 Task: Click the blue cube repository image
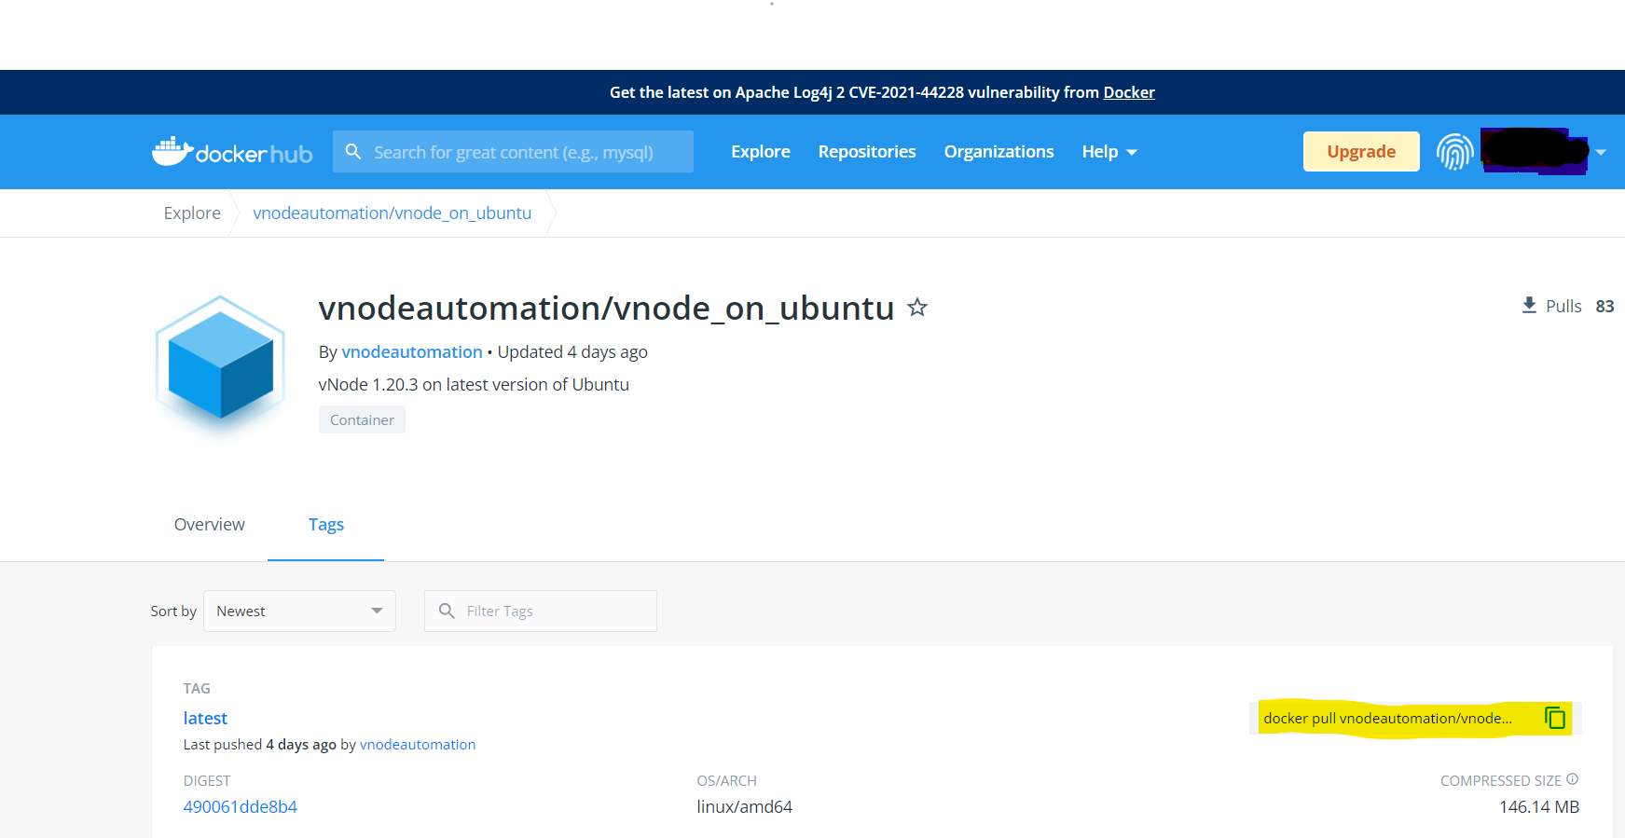coord(220,364)
